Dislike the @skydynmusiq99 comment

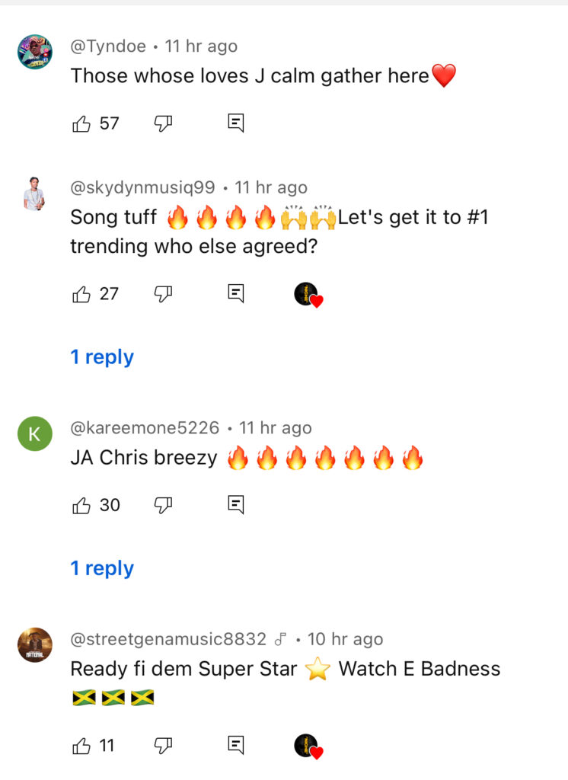click(163, 294)
